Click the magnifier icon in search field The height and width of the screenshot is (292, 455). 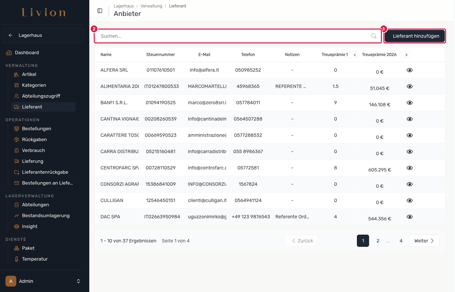coord(374,36)
